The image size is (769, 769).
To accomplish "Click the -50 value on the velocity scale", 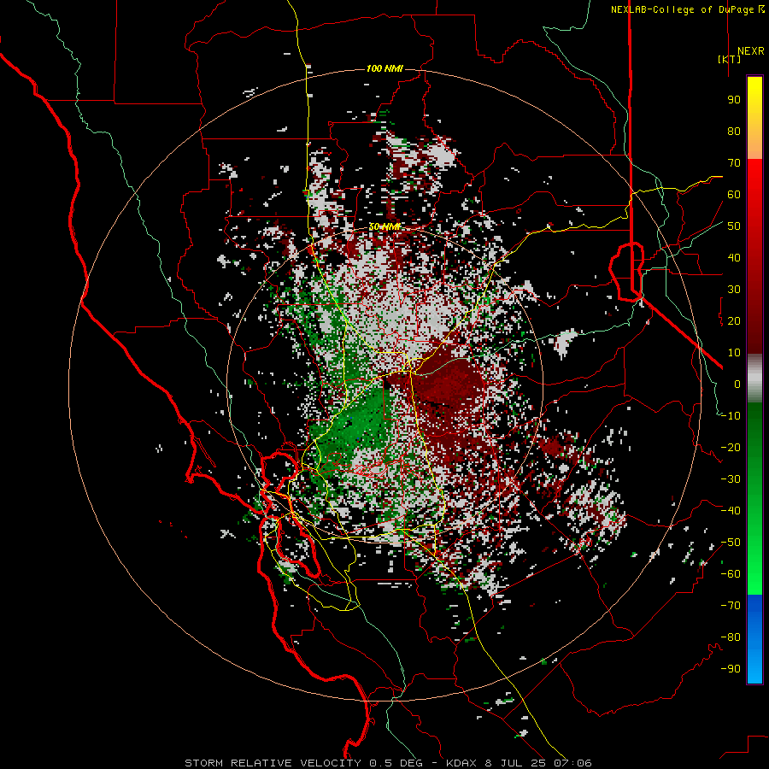I will pos(731,543).
